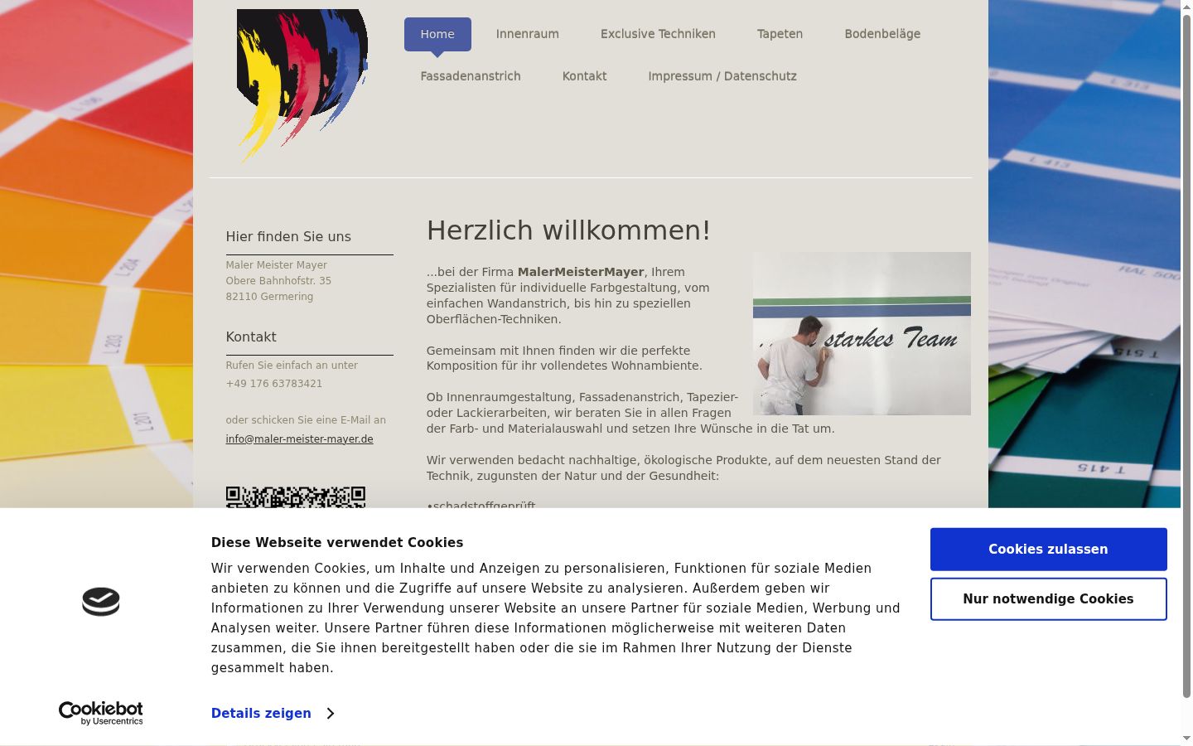Accept with Cookies zulassen button
The height and width of the screenshot is (746, 1193).
click(1048, 550)
